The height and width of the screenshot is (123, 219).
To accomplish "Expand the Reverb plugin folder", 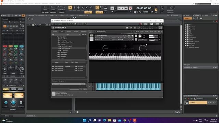I will [x=185, y=39].
